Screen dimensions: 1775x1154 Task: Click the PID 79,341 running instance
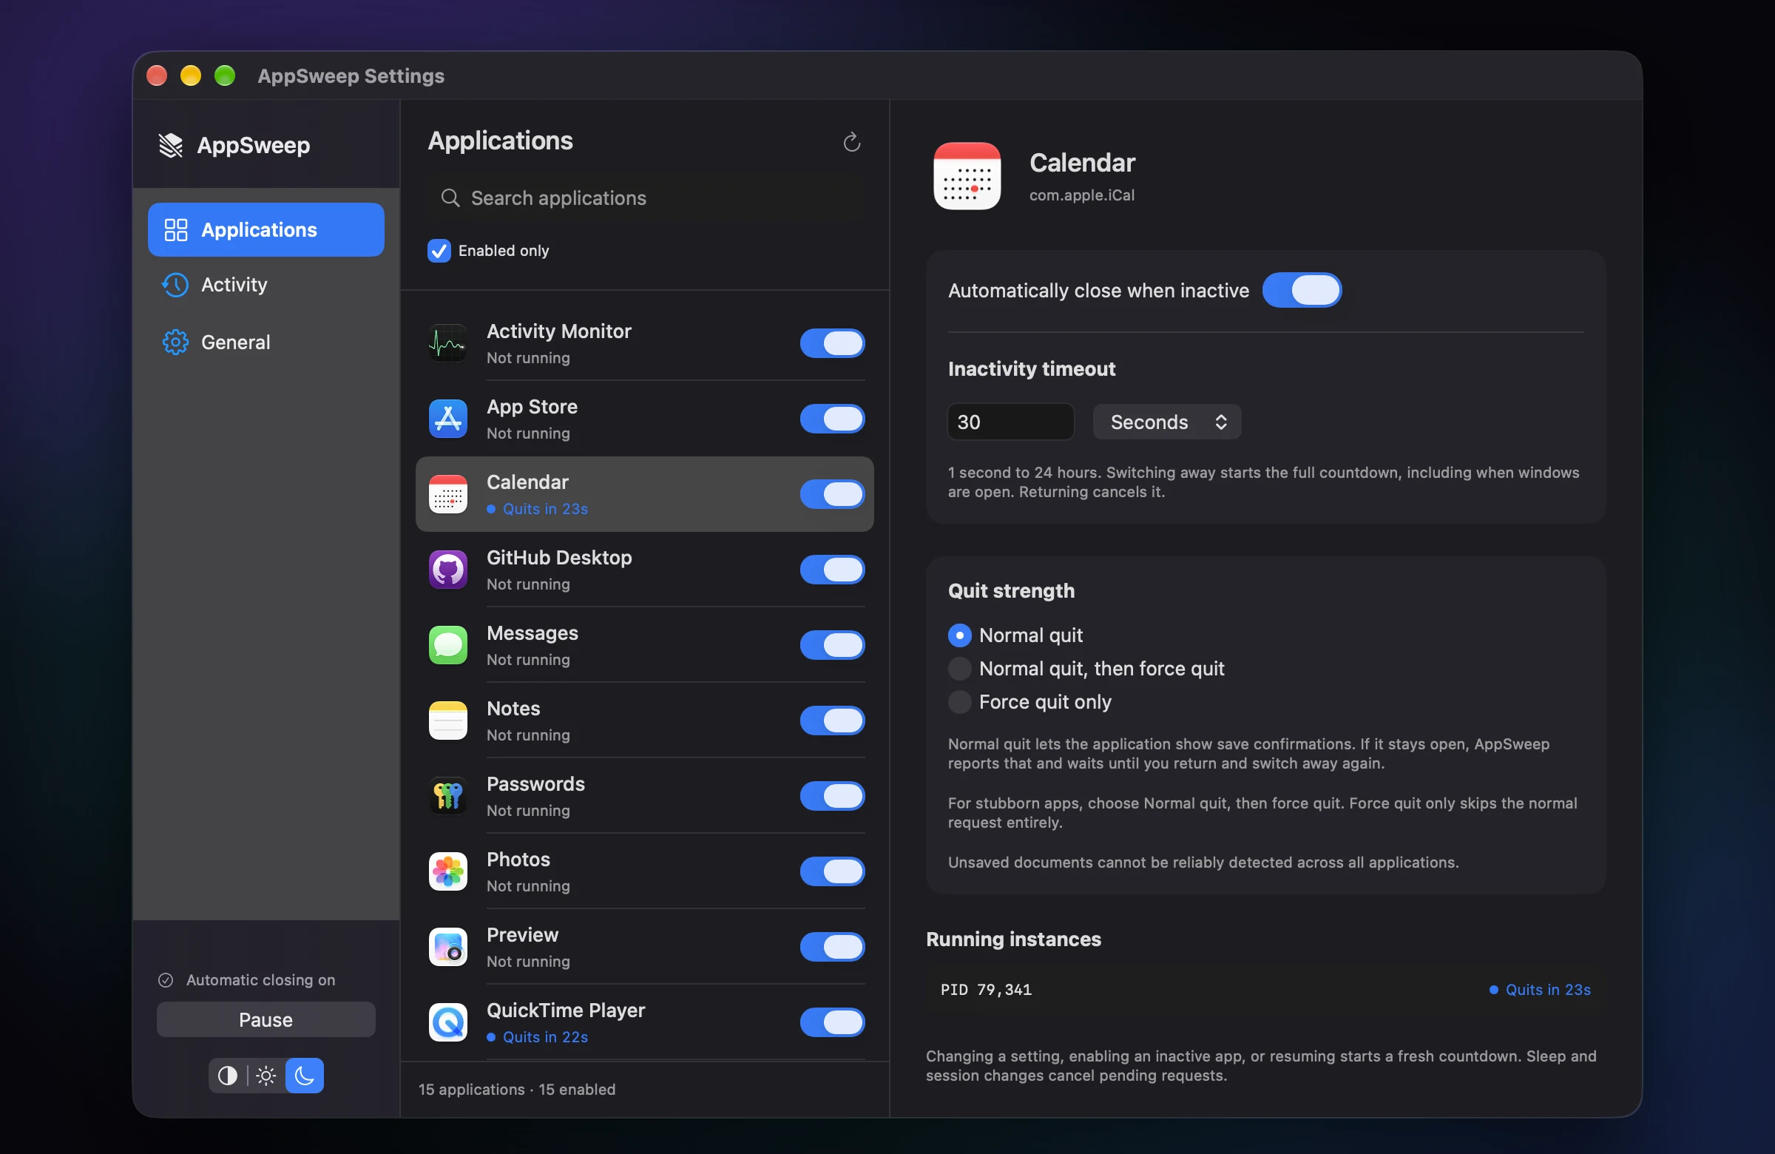(1265, 990)
